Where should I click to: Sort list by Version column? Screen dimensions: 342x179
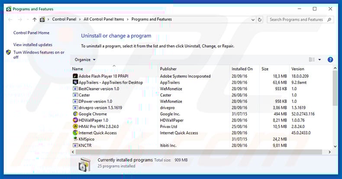[x=298, y=69]
